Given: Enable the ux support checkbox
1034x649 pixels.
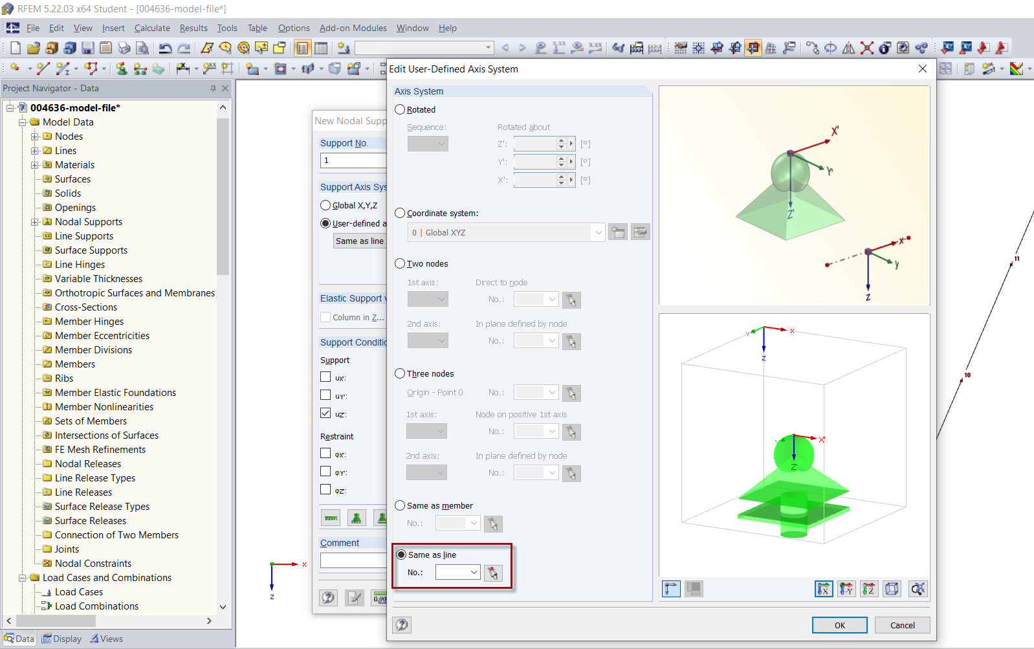Looking at the screenshot, I should [325, 377].
